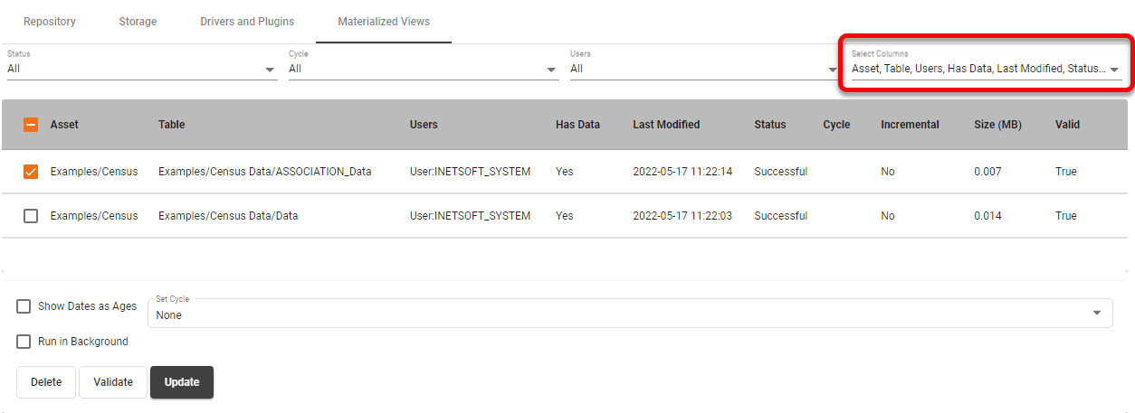Sort by the Asset column header
This screenshot has height=413, width=1135.
[64, 125]
